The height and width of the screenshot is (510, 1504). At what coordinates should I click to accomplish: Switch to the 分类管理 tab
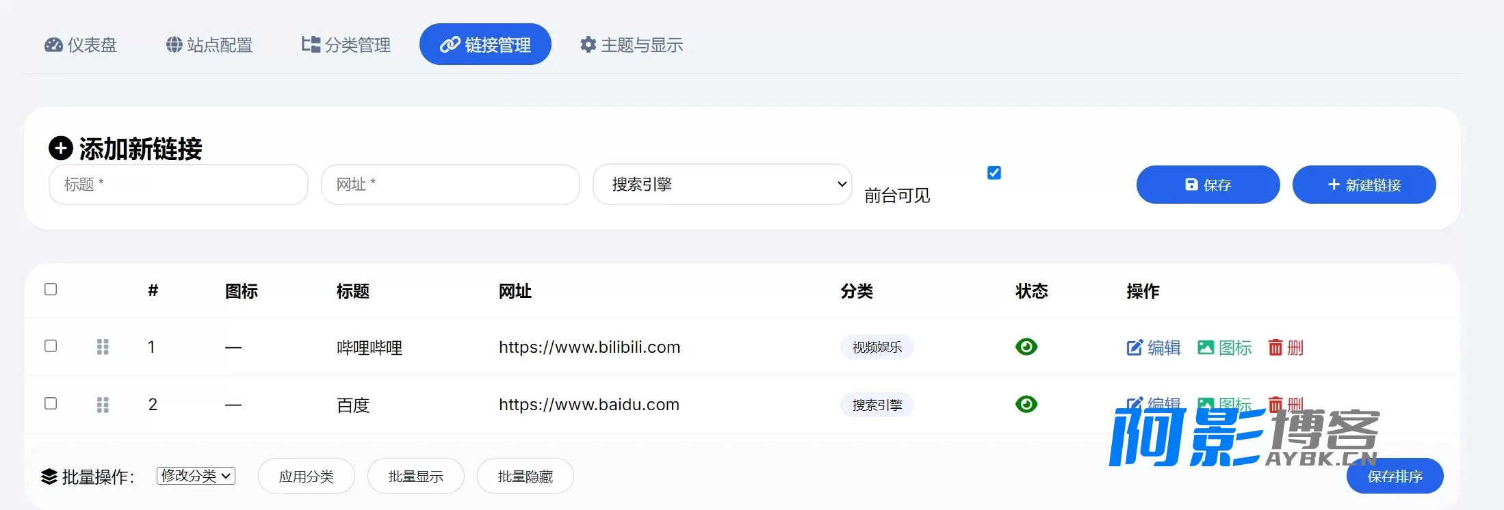[346, 45]
